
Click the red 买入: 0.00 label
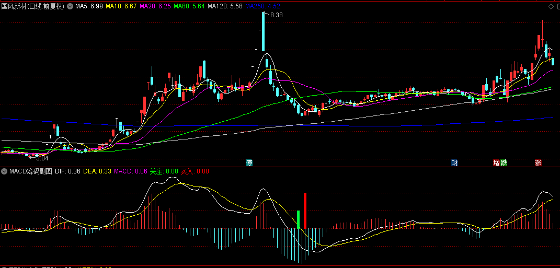(195, 171)
